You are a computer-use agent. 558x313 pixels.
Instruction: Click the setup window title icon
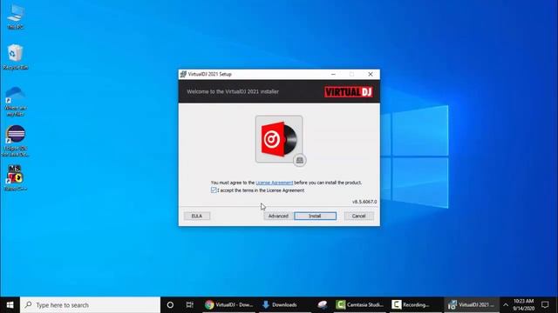click(x=183, y=74)
